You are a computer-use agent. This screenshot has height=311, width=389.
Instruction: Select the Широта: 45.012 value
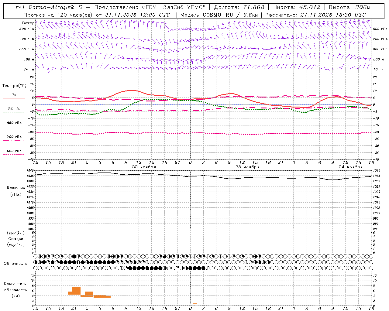point(296,7)
